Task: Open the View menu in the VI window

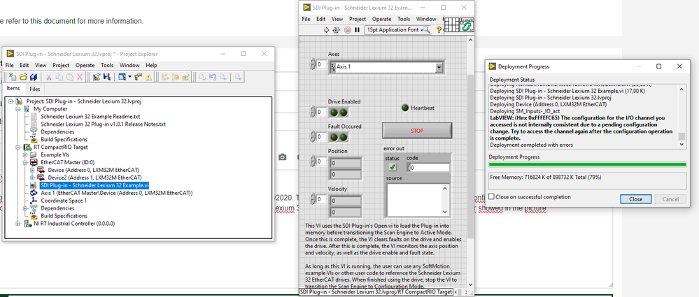Action: [337, 19]
